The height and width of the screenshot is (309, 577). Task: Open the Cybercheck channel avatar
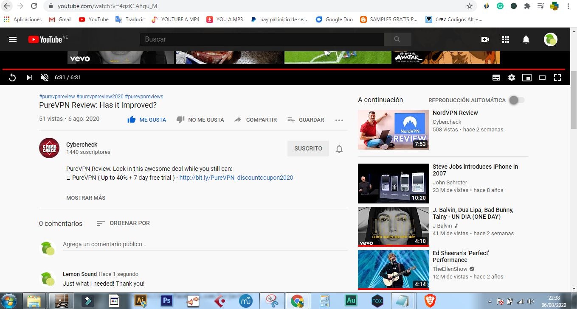point(49,148)
